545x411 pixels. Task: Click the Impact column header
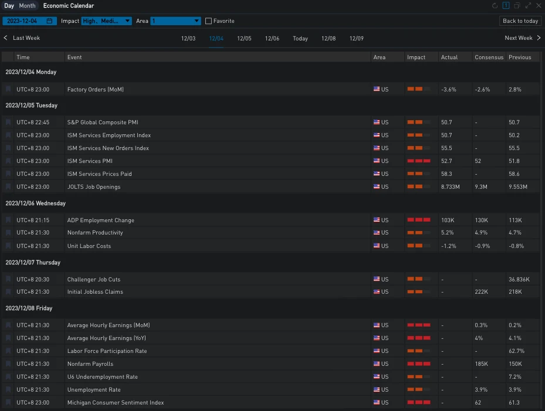tap(417, 57)
